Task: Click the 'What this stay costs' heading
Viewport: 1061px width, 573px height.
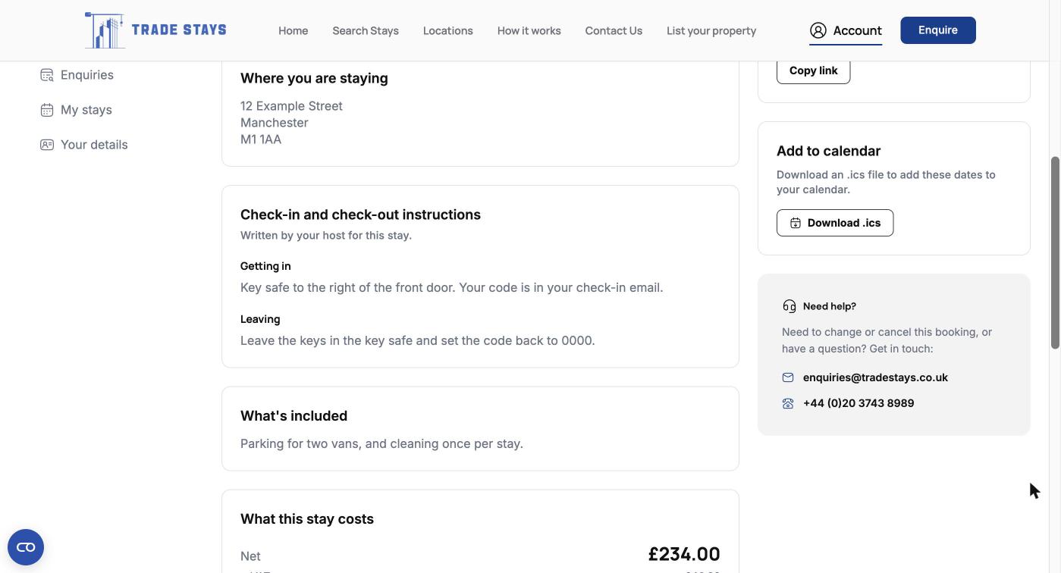Action: tap(307, 519)
